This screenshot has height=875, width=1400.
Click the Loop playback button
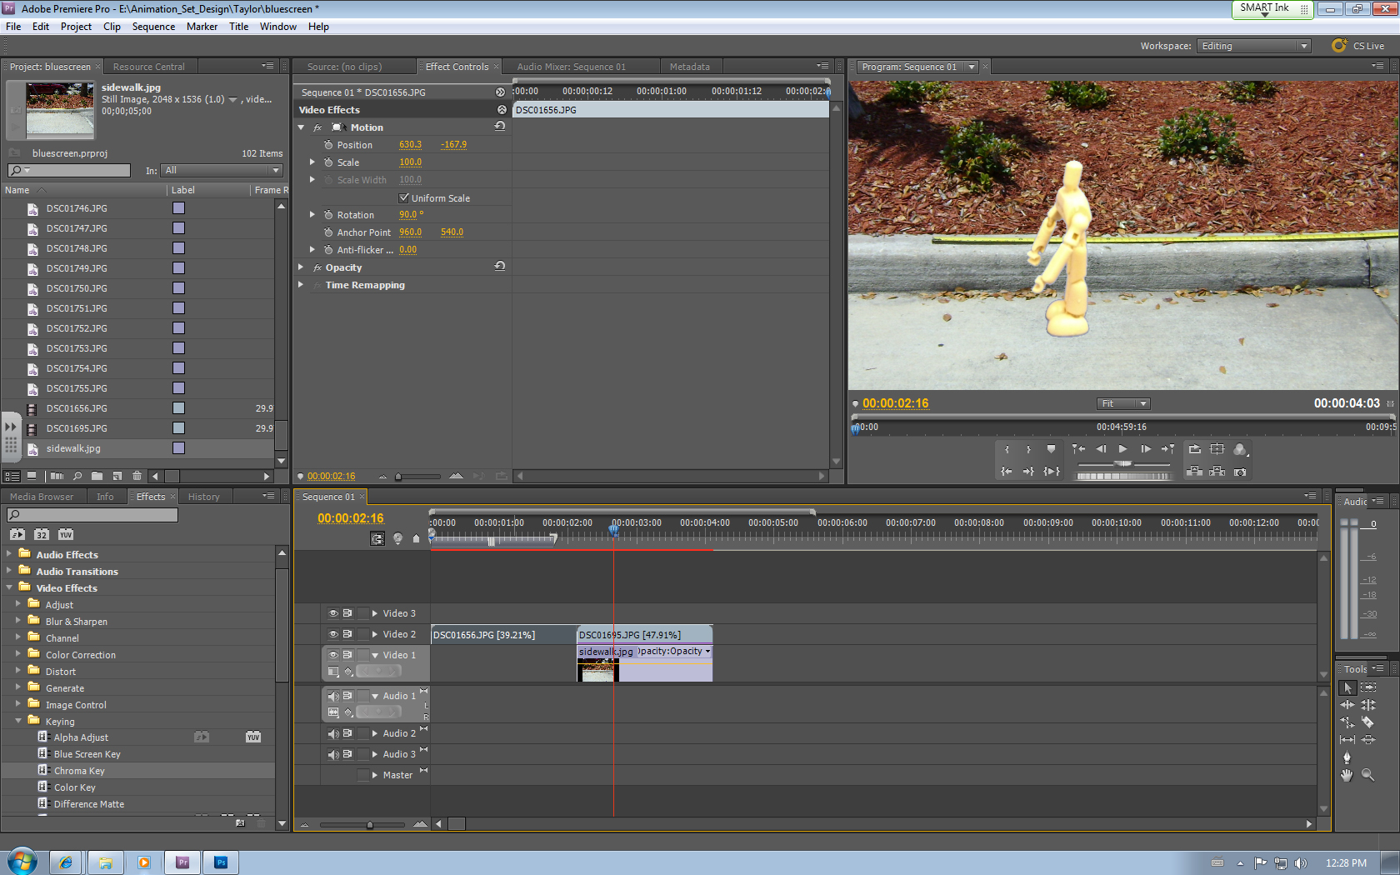tap(1051, 471)
